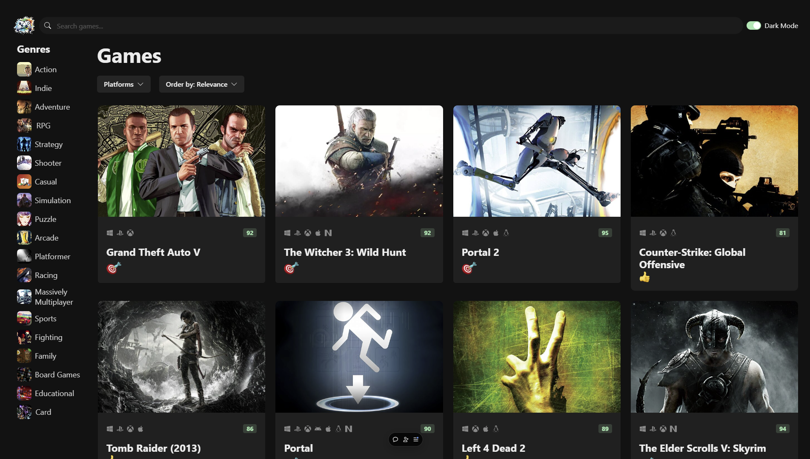Go to the Sports genre
The width and height of the screenshot is (810, 459).
tap(46, 318)
